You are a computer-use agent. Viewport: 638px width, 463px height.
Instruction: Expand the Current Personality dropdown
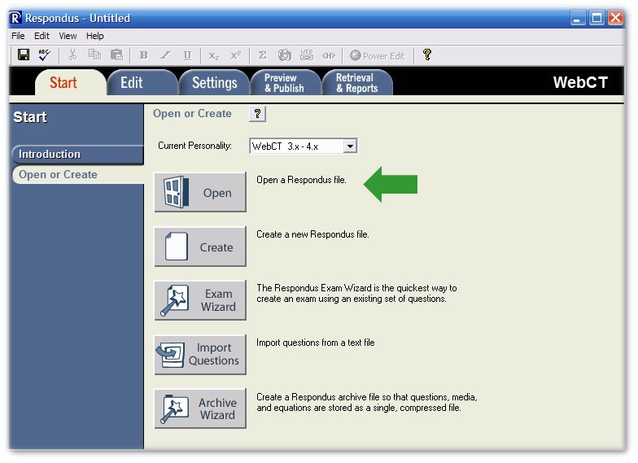point(350,146)
